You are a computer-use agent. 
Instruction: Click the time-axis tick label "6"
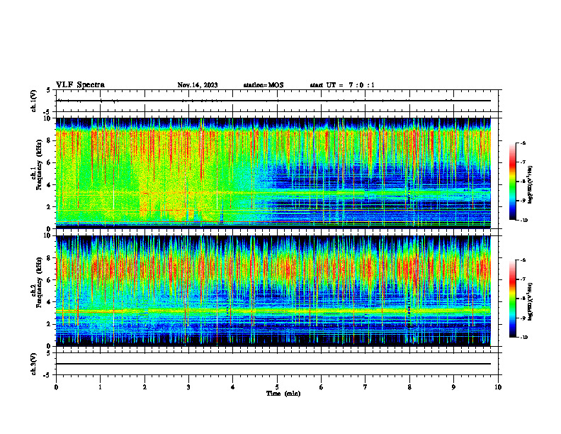tap(322, 387)
